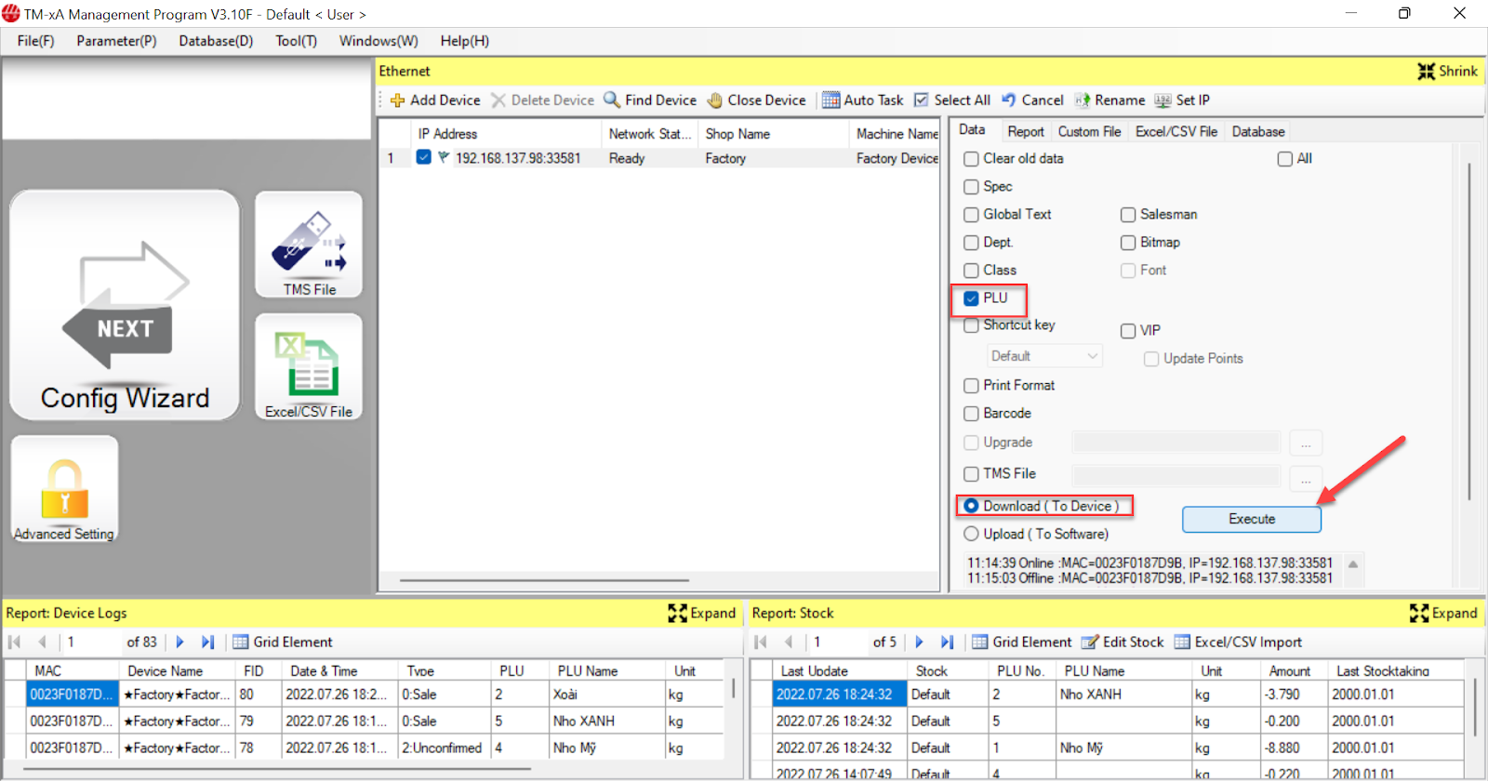
Task: Enable the Clear old data checkbox
Action: tap(972, 159)
